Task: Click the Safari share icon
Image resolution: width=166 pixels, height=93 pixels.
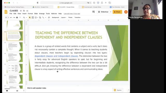Action: pyautogui.click(x=102, y=3)
